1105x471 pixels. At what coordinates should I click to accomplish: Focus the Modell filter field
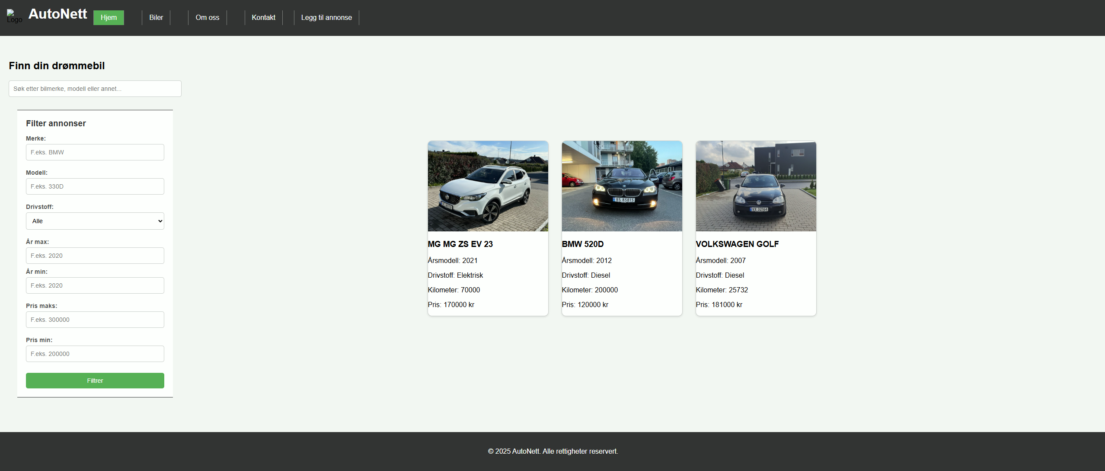point(95,186)
